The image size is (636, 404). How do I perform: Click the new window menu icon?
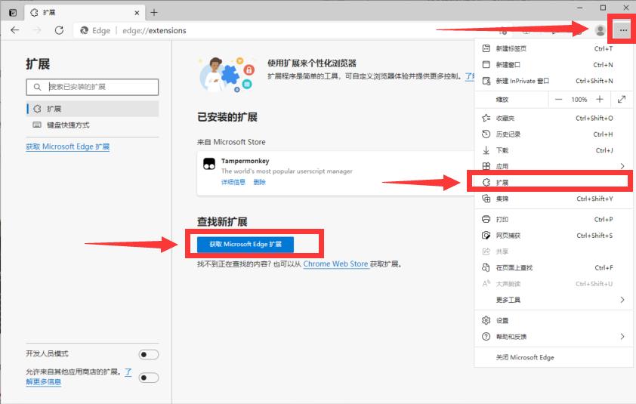pyautogui.click(x=486, y=64)
